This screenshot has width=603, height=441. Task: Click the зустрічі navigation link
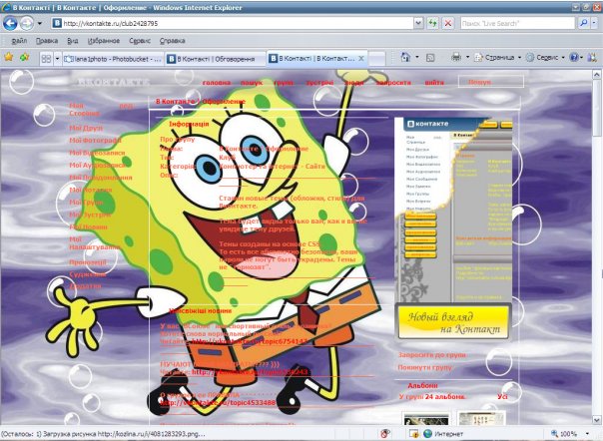(x=319, y=82)
